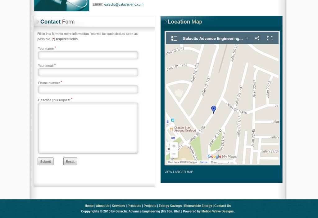This screenshot has height=218, width=318.
Task: Select the Phone number text field
Action: tap(88, 89)
